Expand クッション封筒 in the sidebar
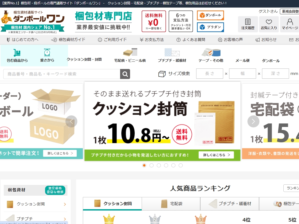 click(x=35, y=205)
